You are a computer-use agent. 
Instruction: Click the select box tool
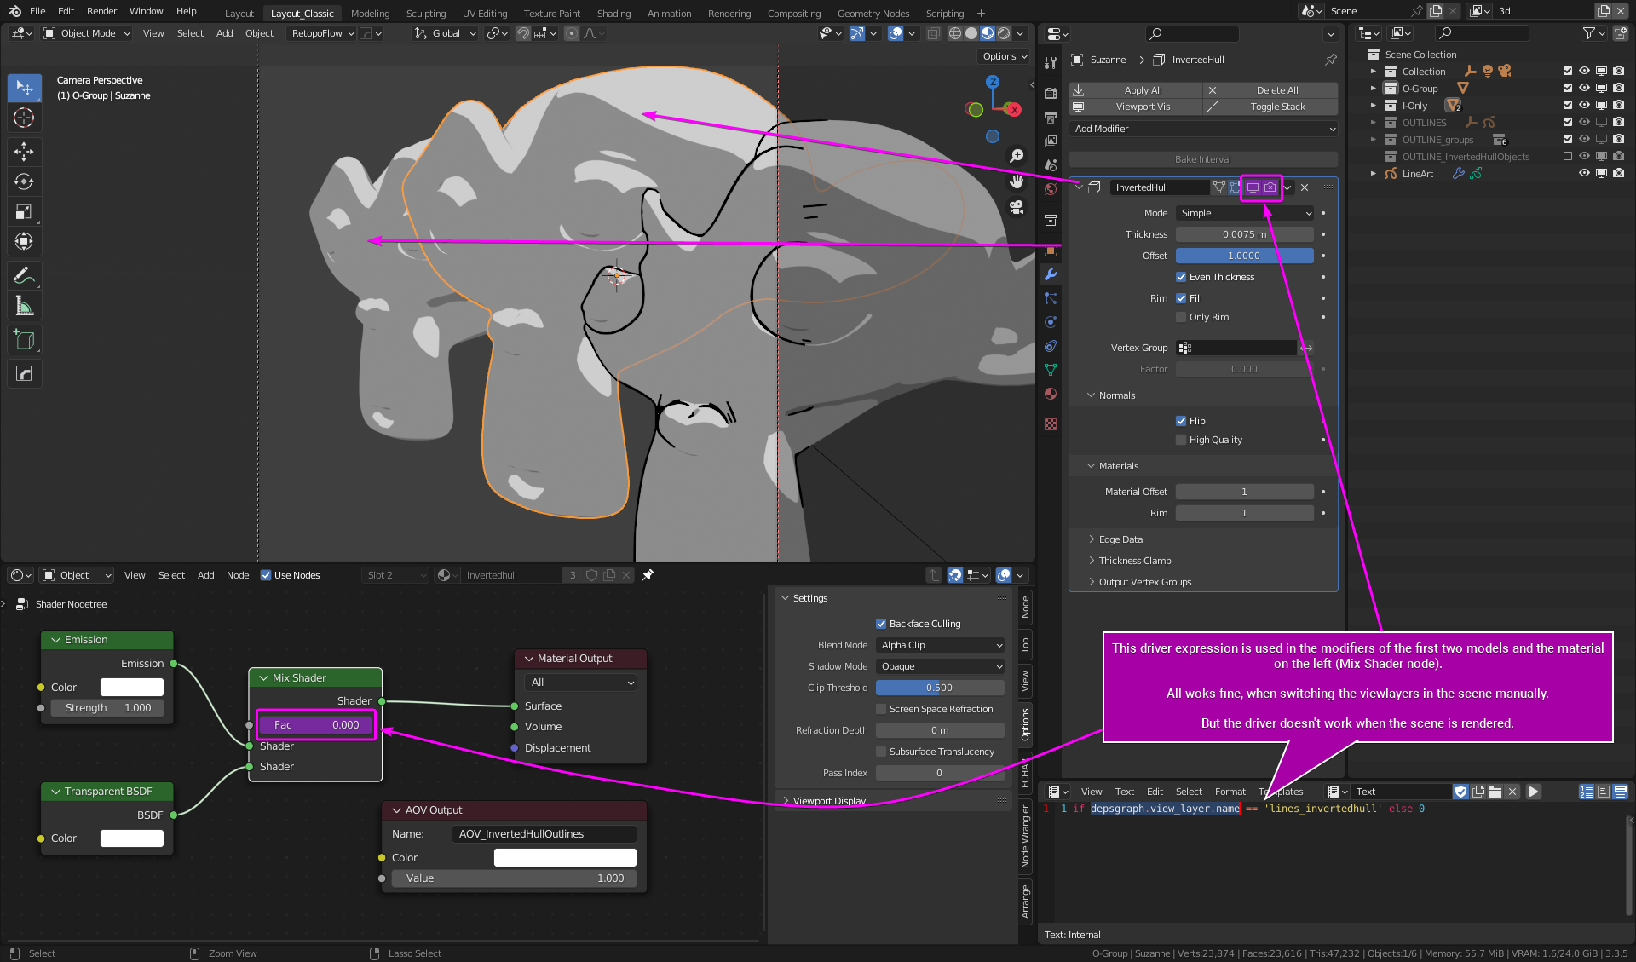[x=24, y=88]
